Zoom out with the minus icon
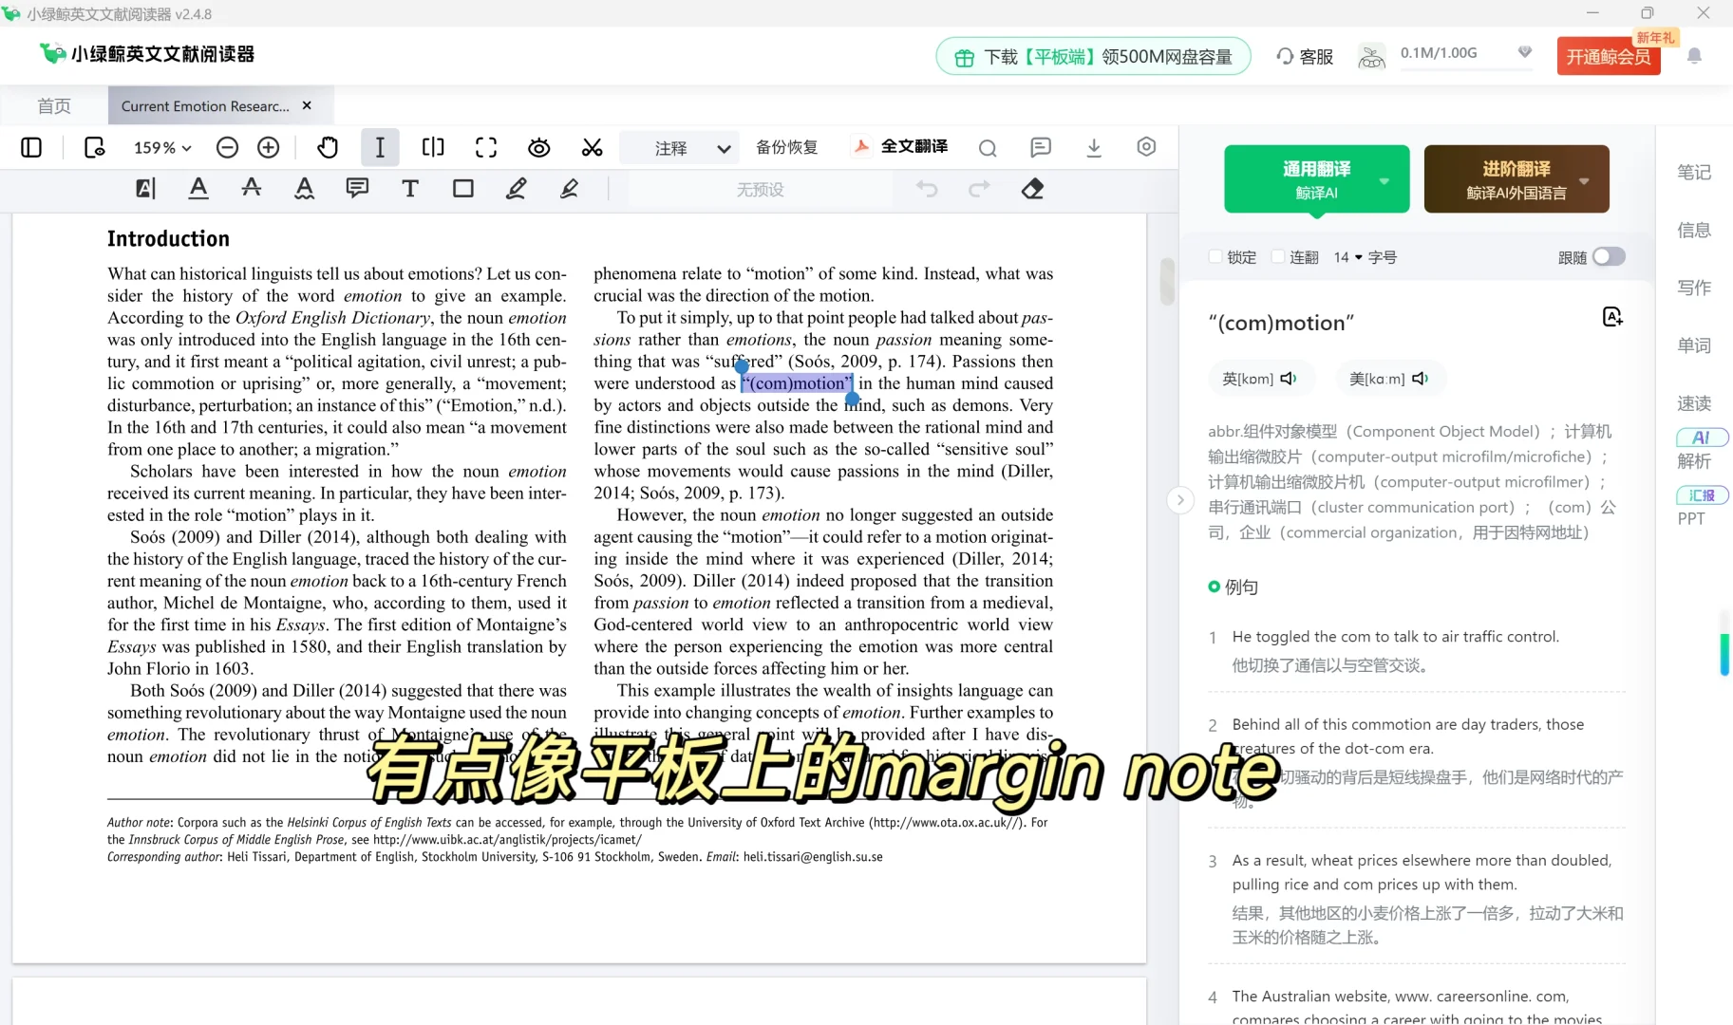Viewport: 1733px width, 1025px height. 227,147
